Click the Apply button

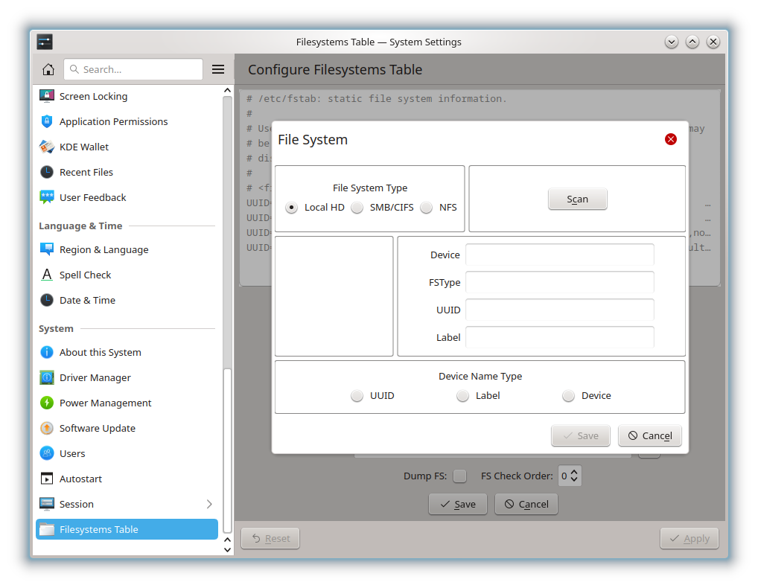tap(689, 538)
